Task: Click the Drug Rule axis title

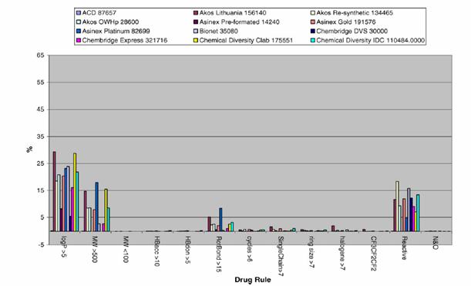Action: pos(253,280)
